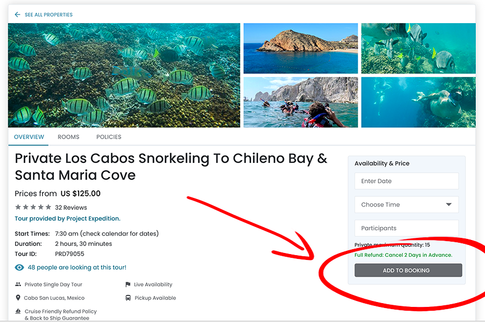Open the rocky island beach photo
485x322 pixels.
pyautogui.click(x=301, y=48)
